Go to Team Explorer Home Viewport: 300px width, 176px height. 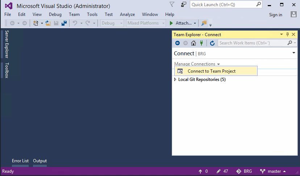(x=193, y=43)
